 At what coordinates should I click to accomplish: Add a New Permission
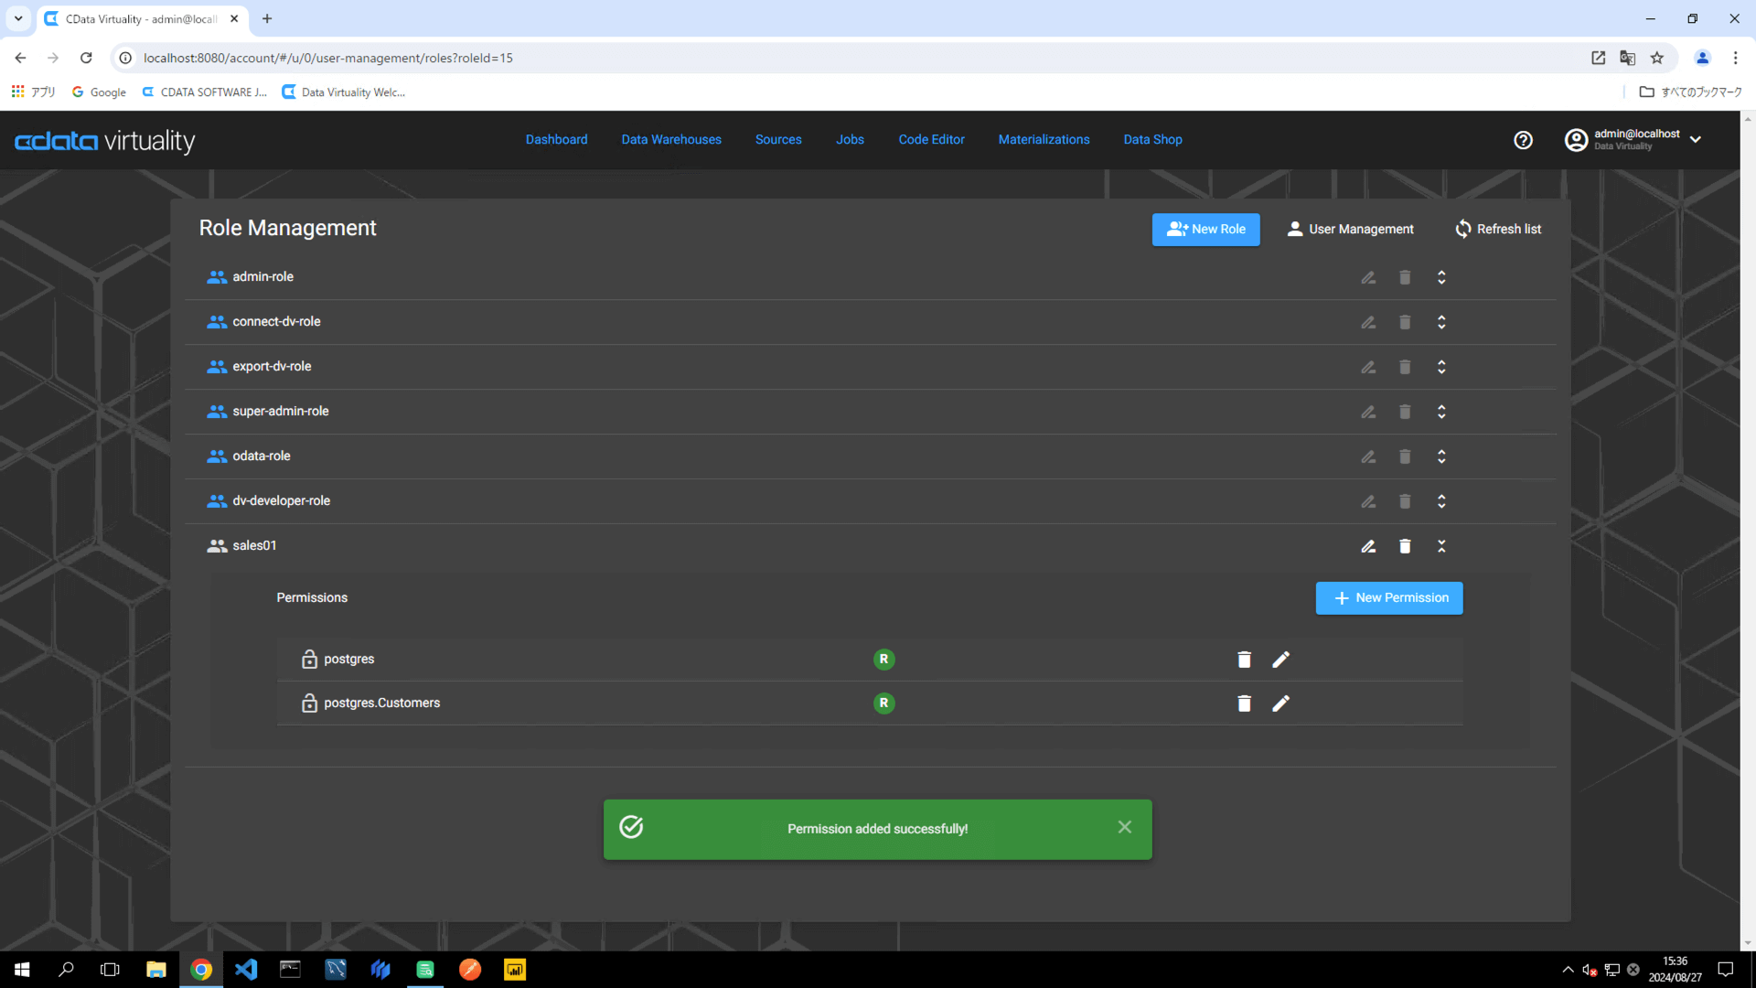tap(1388, 598)
